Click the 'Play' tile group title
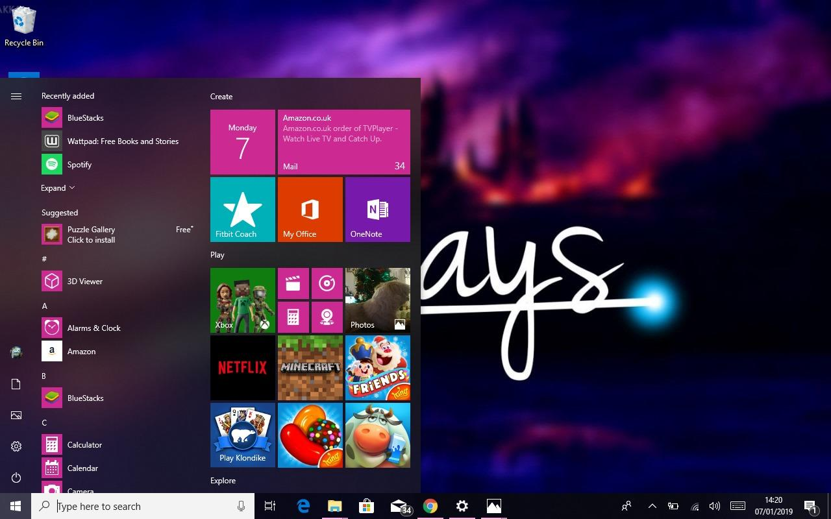Image resolution: width=831 pixels, height=519 pixels. pyautogui.click(x=217, y=255)
